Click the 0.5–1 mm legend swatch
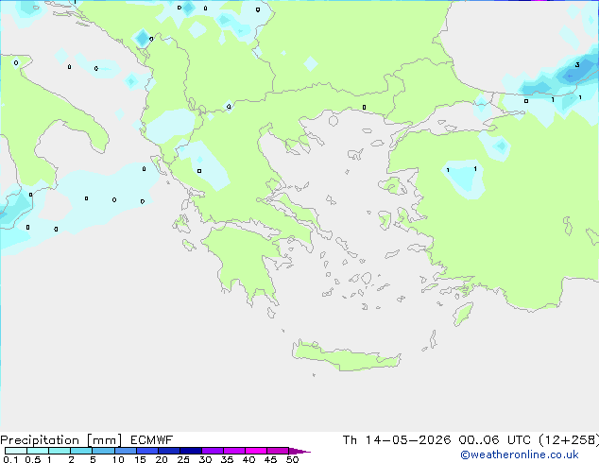The image size is (599, 463). [x=38, y=451]
